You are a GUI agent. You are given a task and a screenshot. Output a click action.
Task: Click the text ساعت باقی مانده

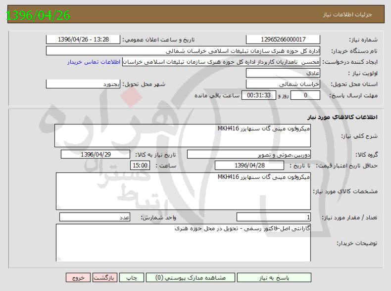217,95
